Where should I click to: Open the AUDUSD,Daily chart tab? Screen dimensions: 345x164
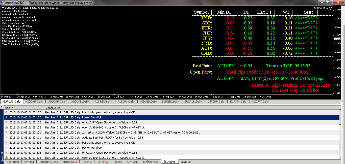tap(103, 102)
